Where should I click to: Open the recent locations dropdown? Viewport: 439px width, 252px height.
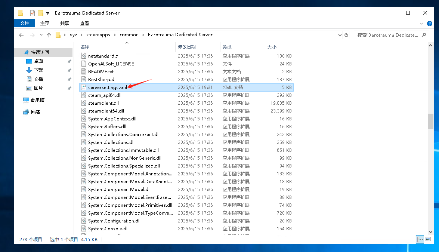[x=41, y=35]
